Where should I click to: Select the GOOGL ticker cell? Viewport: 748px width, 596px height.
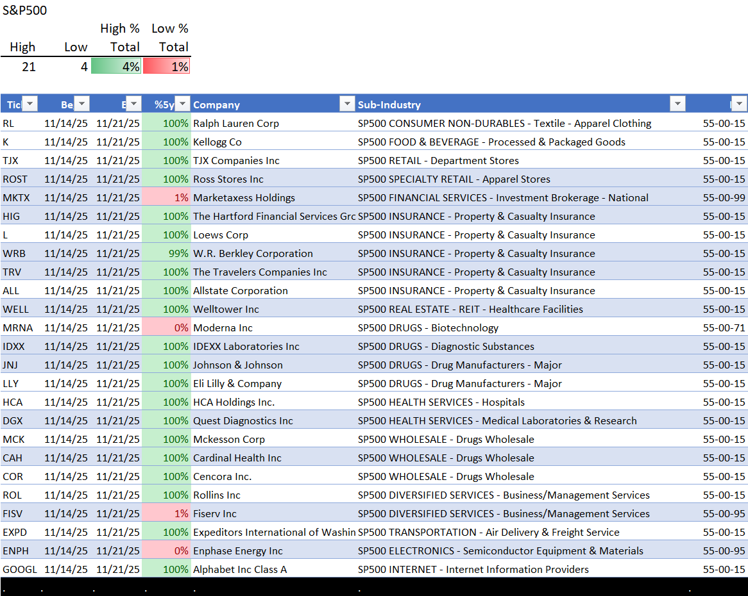[x=19, y=569]
